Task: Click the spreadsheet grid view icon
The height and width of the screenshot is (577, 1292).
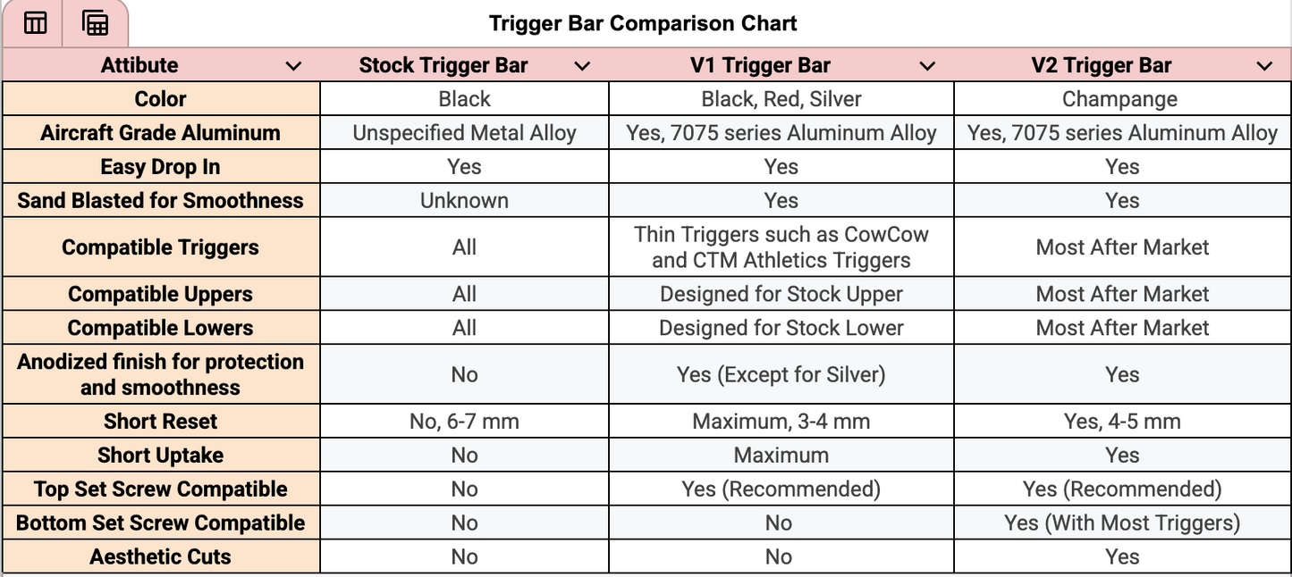Action: (94, 23)
